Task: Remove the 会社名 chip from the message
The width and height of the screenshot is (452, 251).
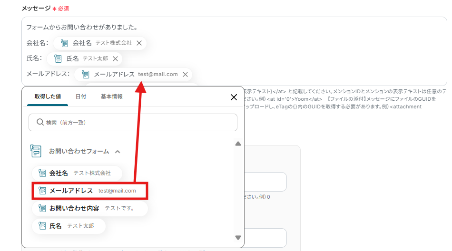Action: click(x=139, y=43)
